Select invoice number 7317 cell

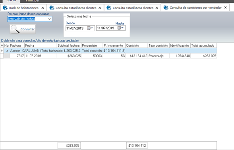17,56
